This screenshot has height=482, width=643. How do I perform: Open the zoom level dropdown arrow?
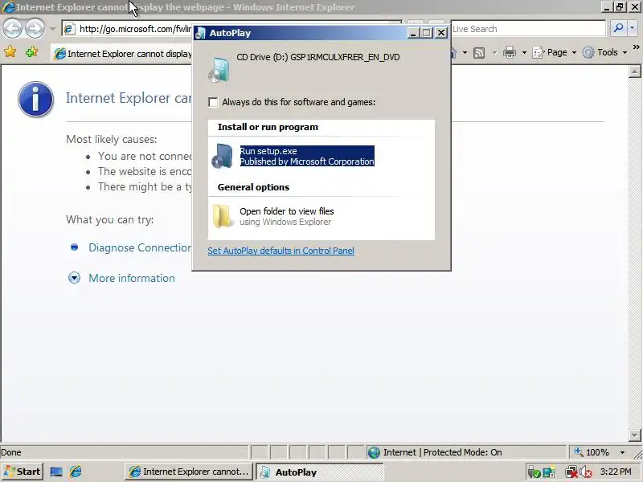coord(622,452)
